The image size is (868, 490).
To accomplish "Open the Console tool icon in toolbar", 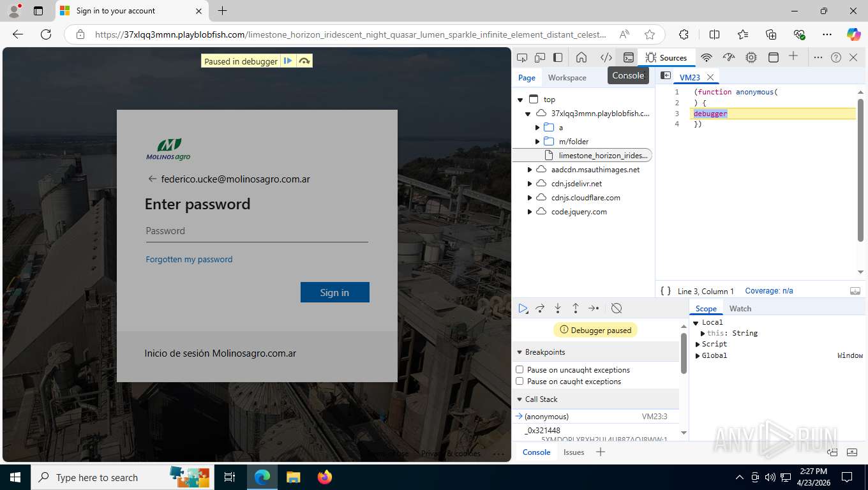I will (629, 57).
